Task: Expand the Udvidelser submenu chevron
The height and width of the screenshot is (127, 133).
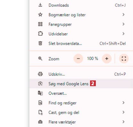Action: click(x=123, y=34)
